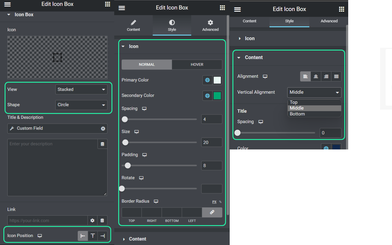Open Content tab in right panel
The image size is (392, 245).
coord(250,21)
